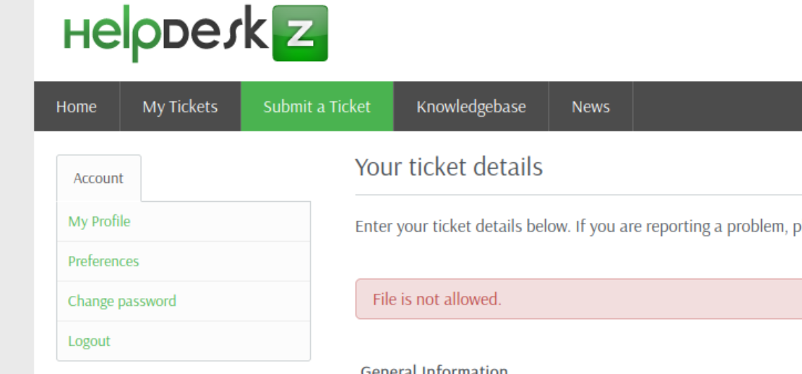802x374 pixels.
Task: Go to the Home page
Action: click(x=76, y=106)
